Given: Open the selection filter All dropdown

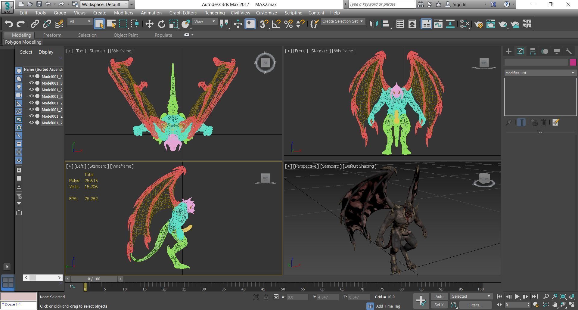Looking at the screenshot, I should tap(80, 22).
